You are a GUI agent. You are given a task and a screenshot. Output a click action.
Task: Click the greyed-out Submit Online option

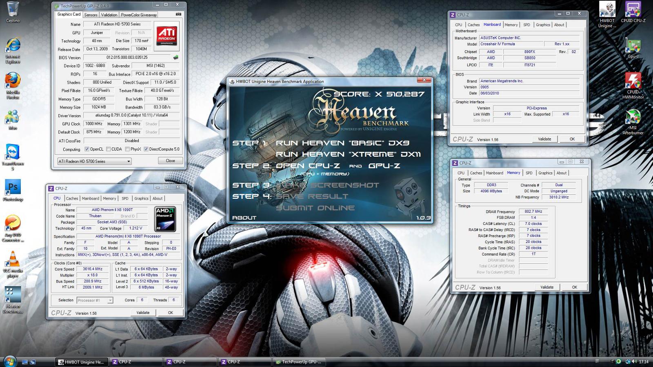point(315,208)
